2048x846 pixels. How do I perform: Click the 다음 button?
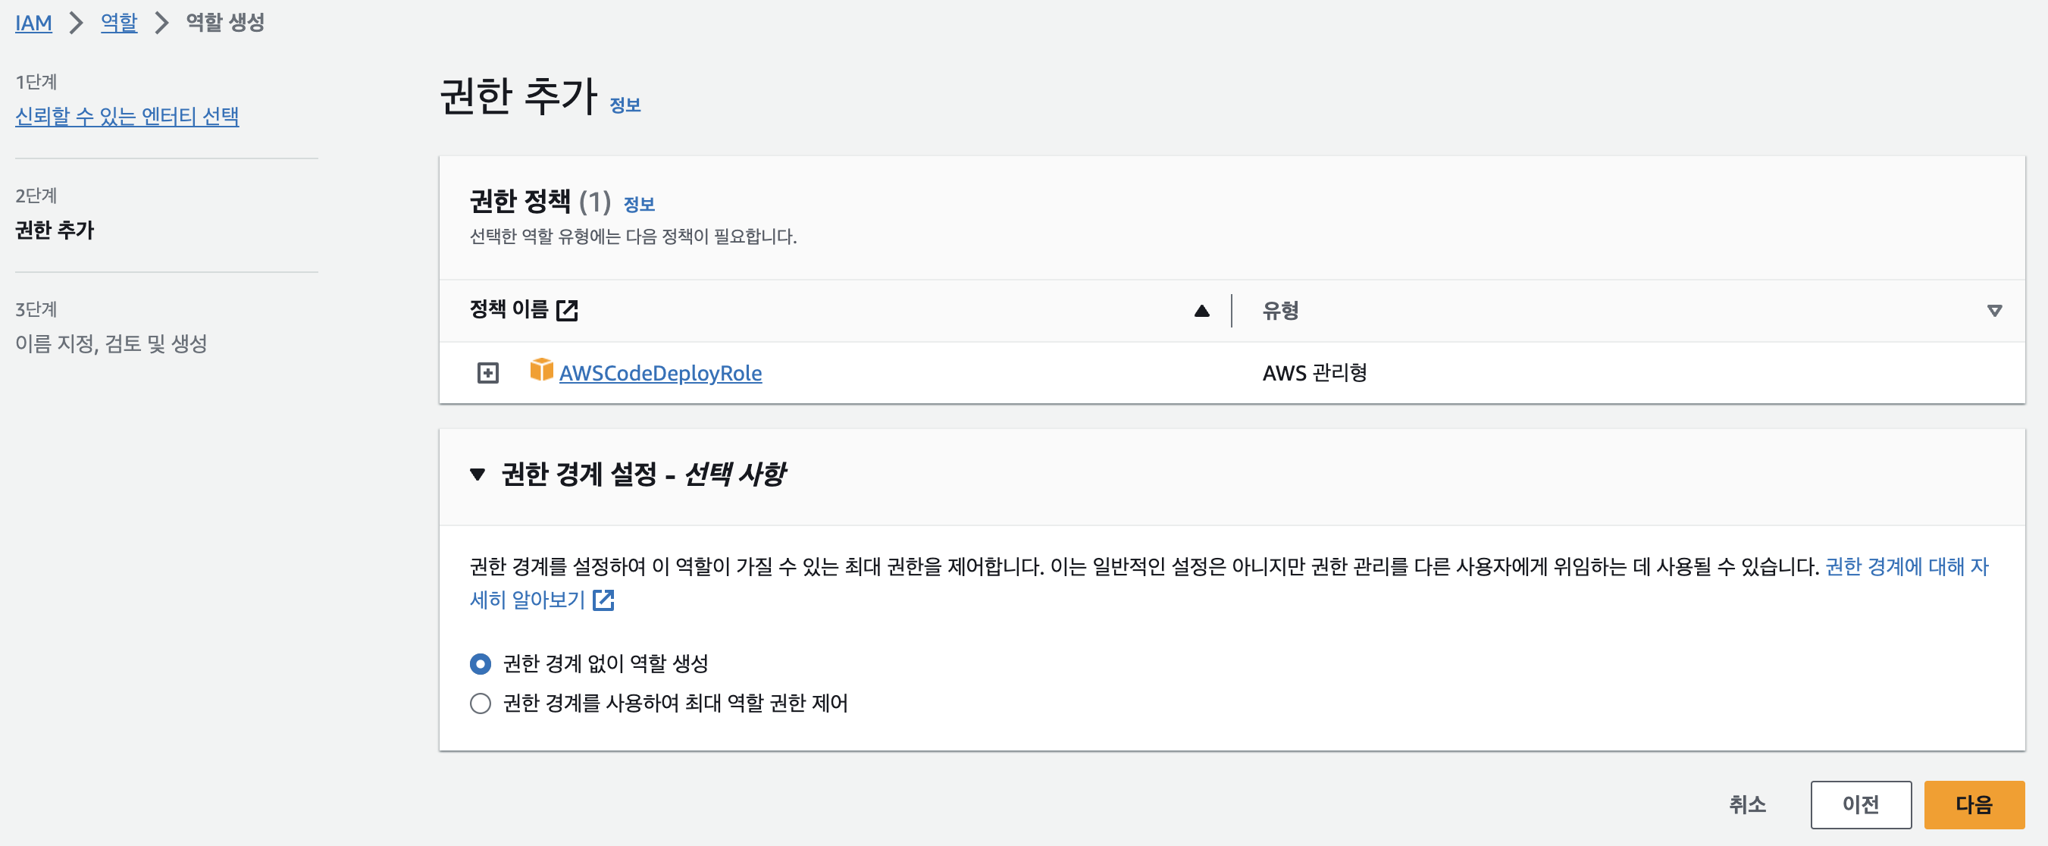(x=1973, y=804)
